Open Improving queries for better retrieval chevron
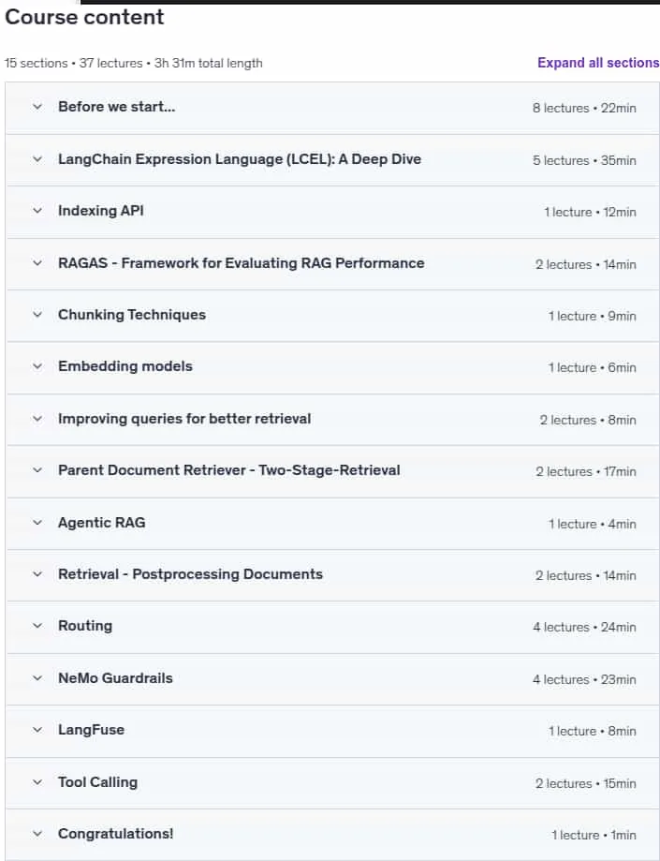Screen dimensions: 660x861 pyautogui.click(x=37, y=419)
